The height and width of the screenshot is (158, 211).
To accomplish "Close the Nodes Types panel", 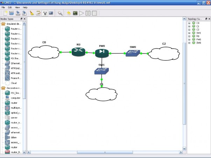I will pos(24,19).
